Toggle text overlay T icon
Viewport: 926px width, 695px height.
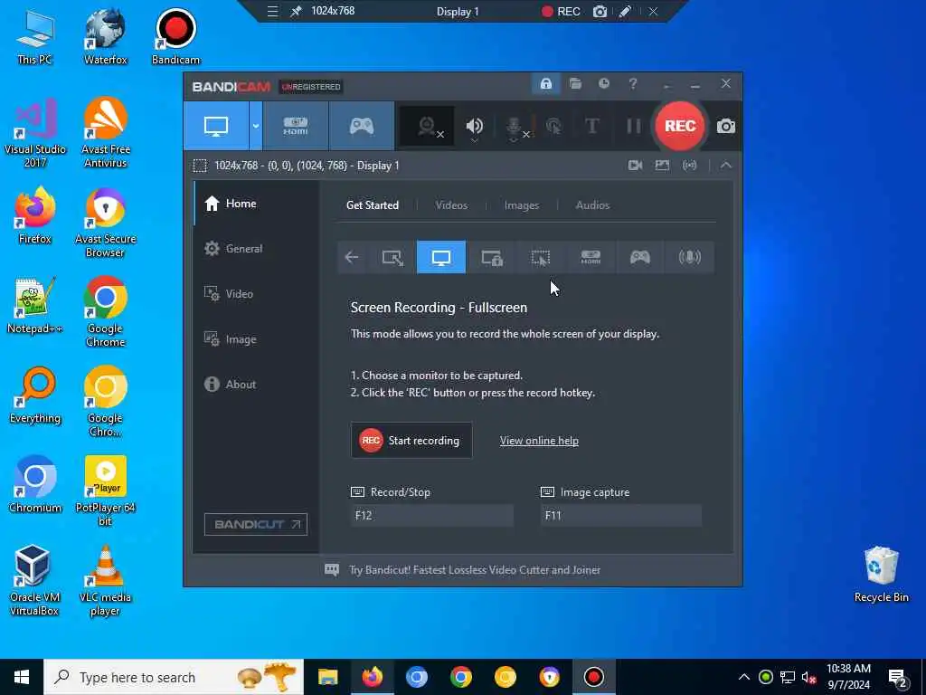tap(591, 126)
